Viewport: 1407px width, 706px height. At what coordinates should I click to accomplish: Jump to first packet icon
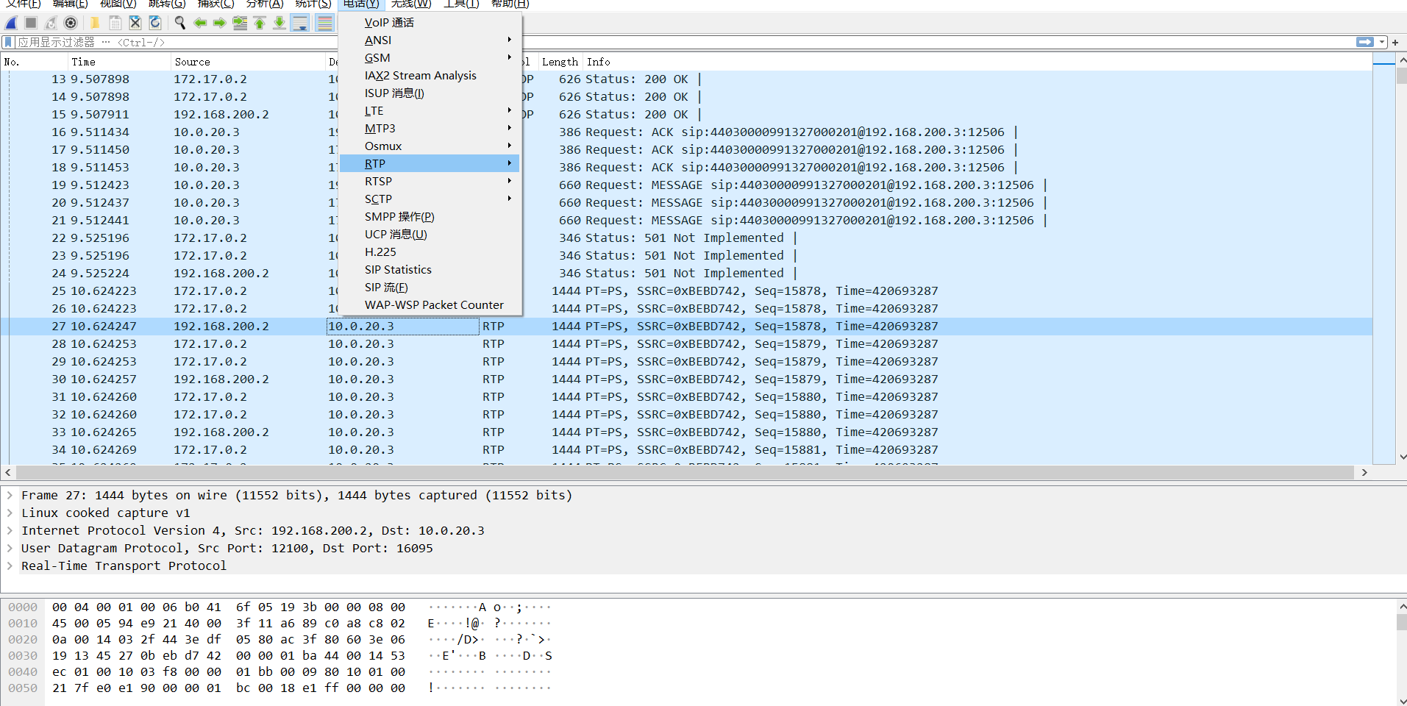[260, 24]
